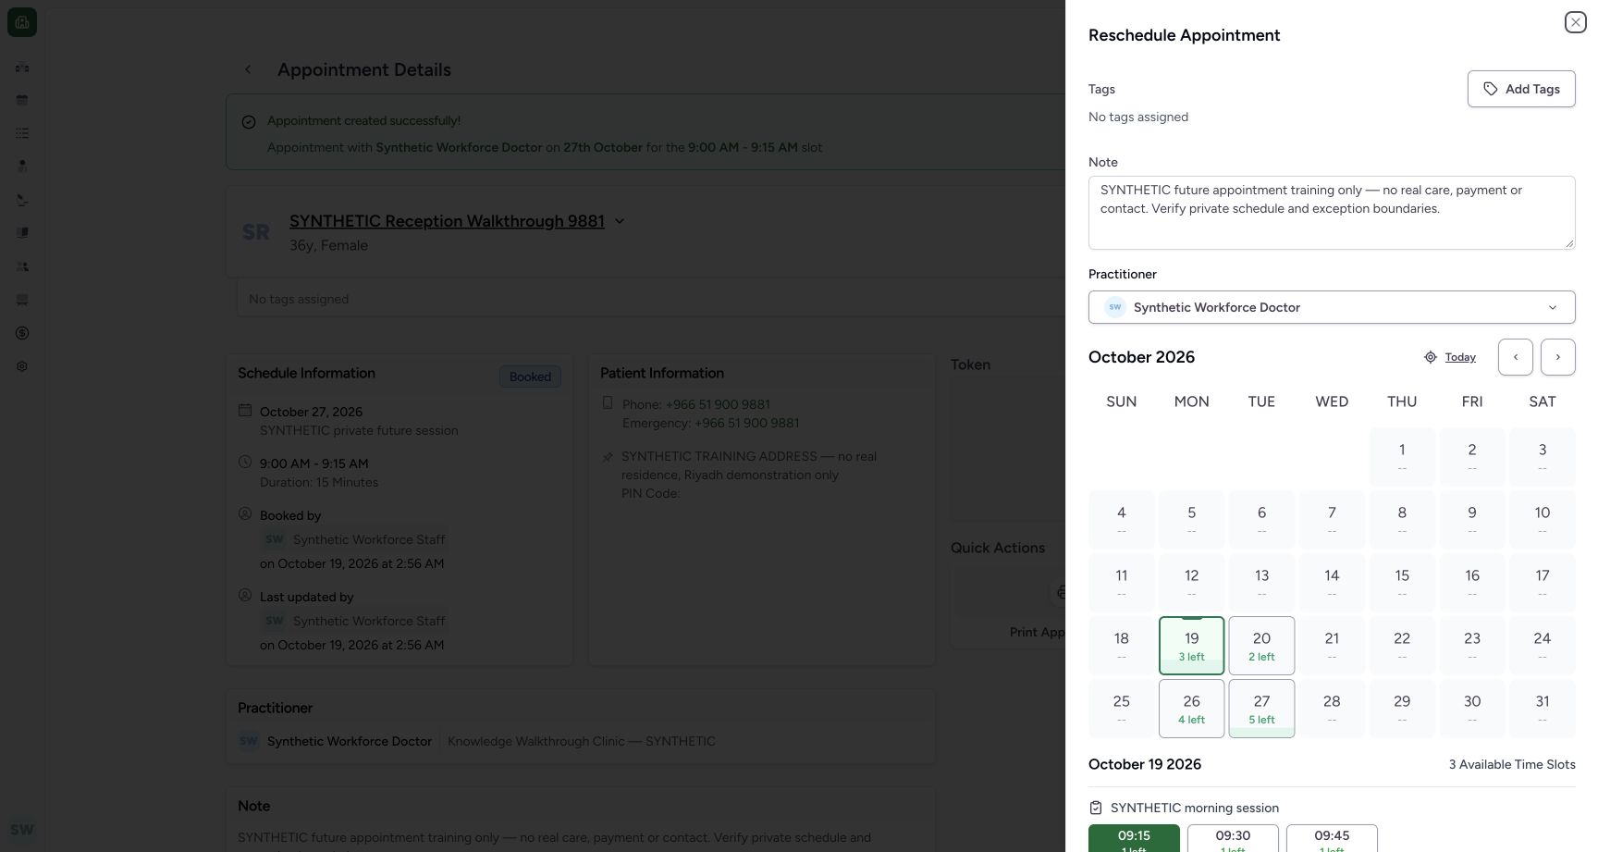Open the Practitioner dropdown
Image resolution: width=1598 pixels, height=852 pixels.
(x=1332, y=307)
